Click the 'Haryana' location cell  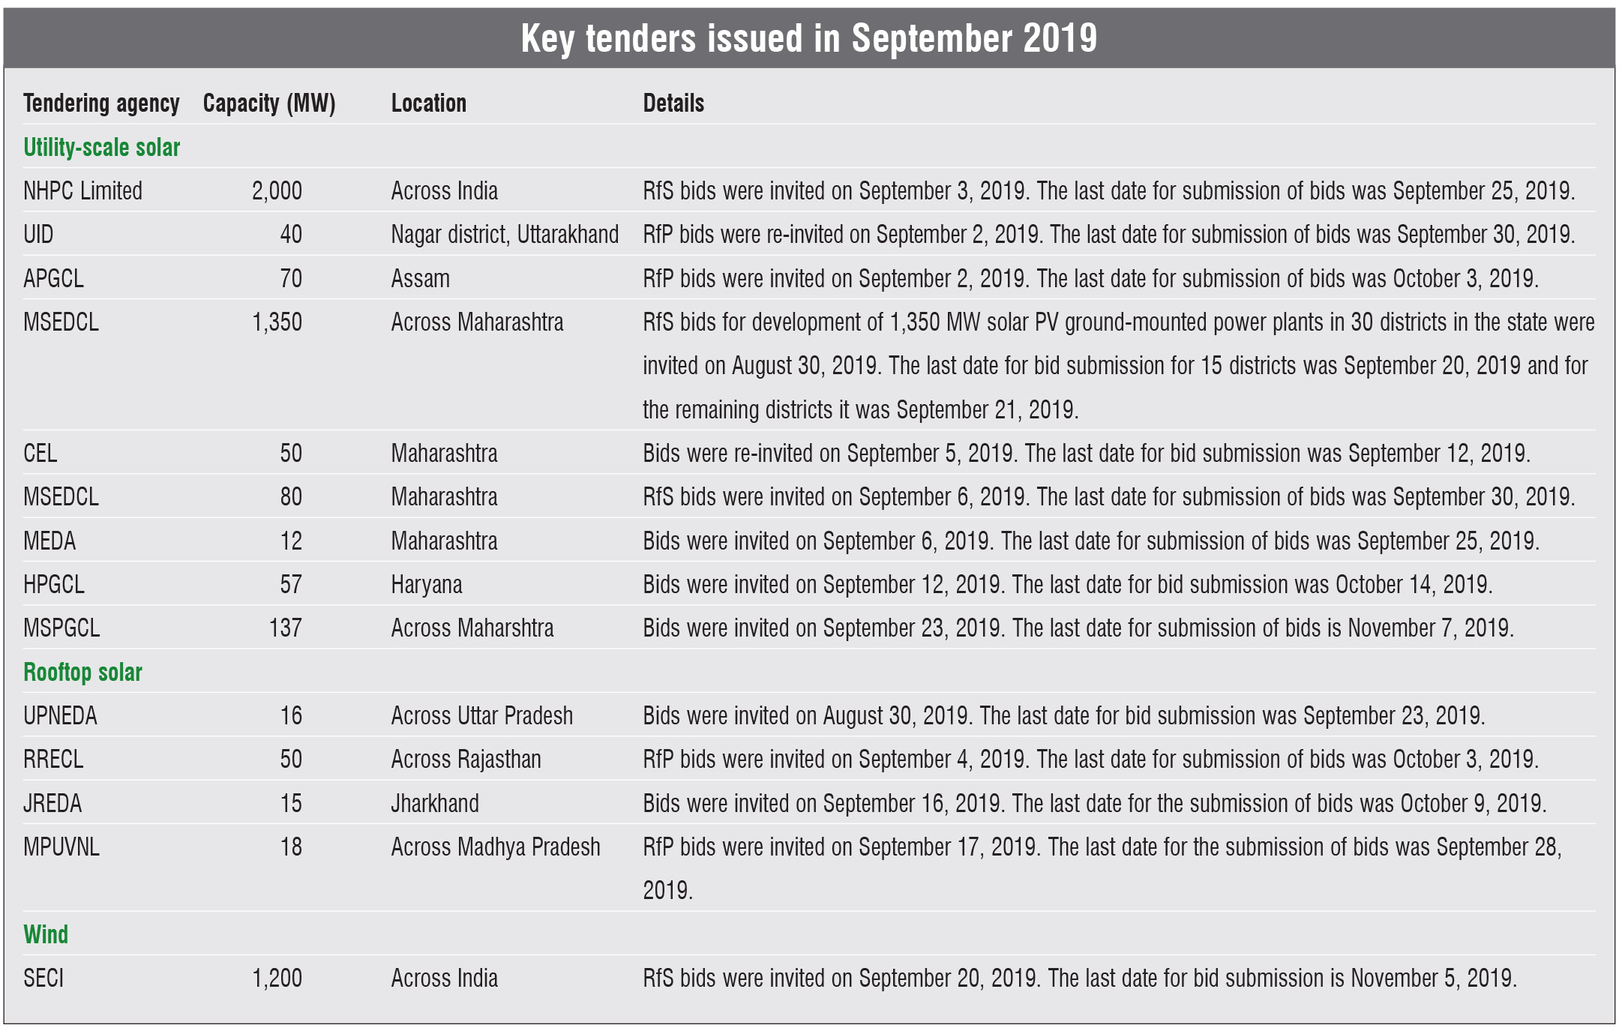click(426, 585)
